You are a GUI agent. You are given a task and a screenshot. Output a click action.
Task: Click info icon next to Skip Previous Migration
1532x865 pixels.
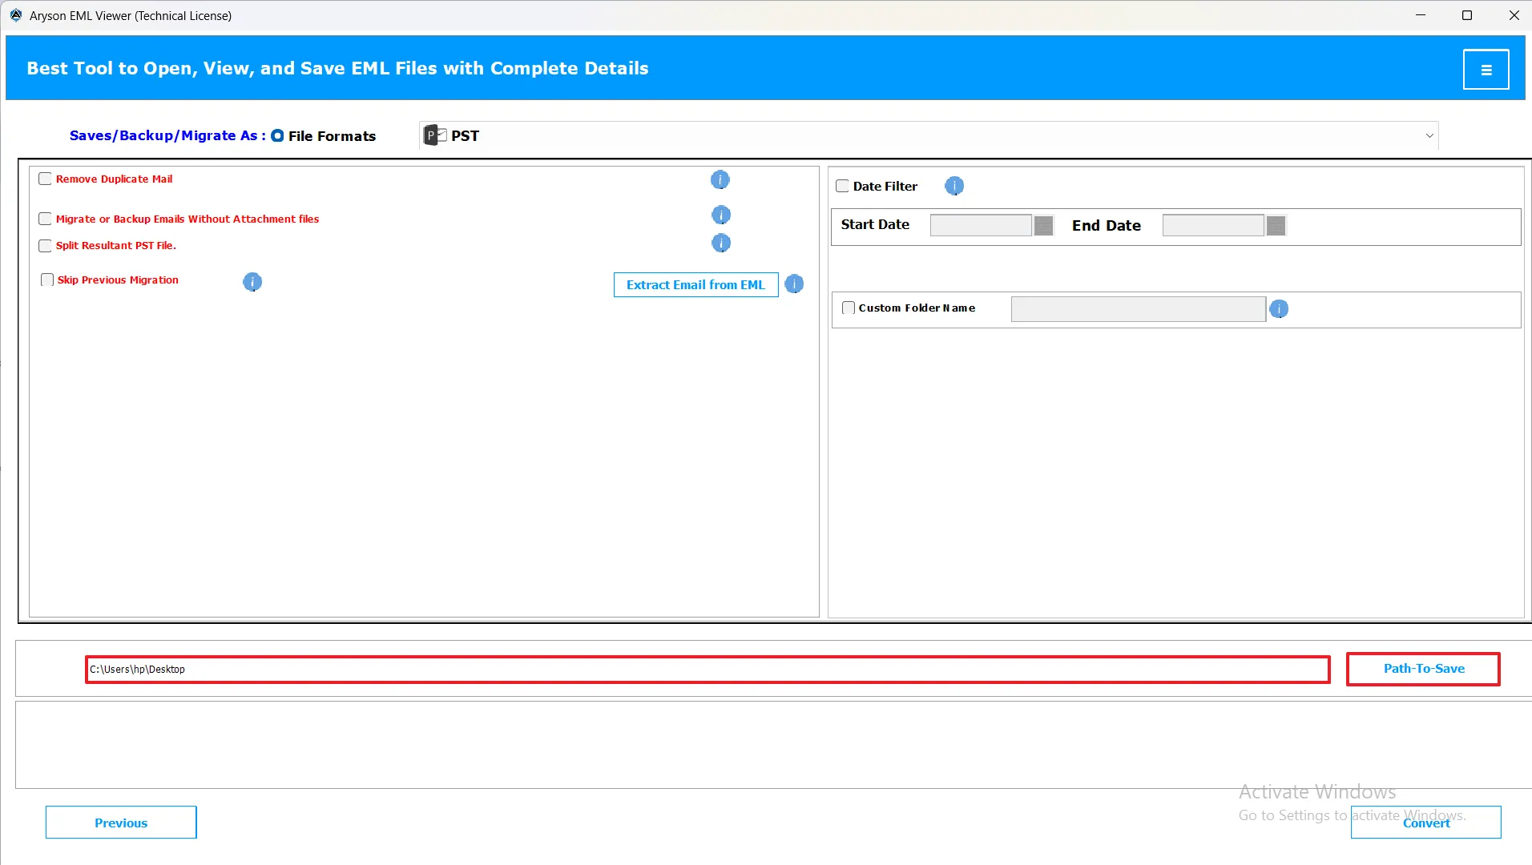pos(252,281)
